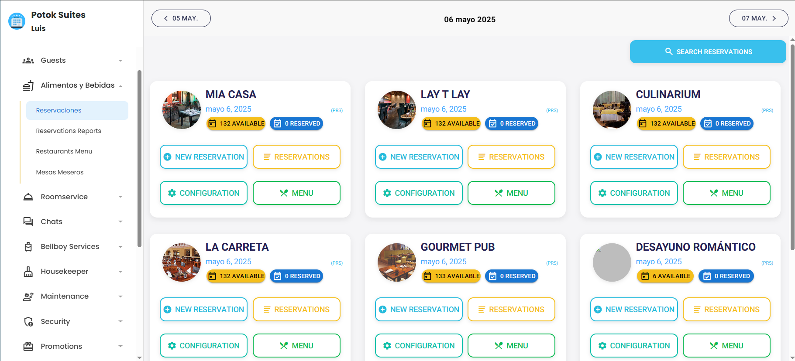The height and width of the screenshot is (361, 795).
Task: Go to previous day 05 MAY.
Action: click(181, 18)
